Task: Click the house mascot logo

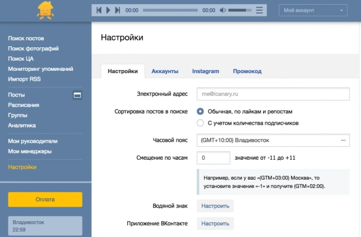Action: pos(45,11)
